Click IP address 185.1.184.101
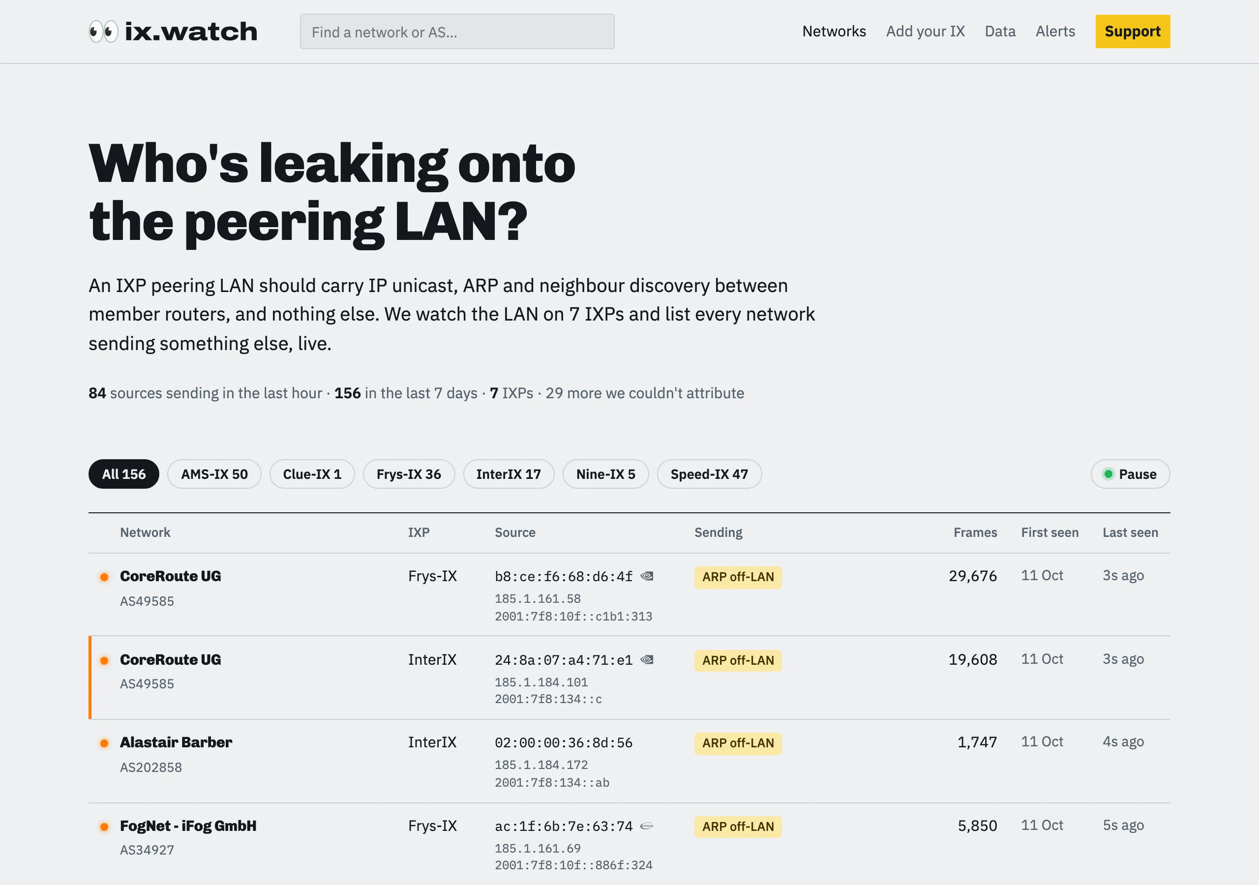 coord(541,682)
